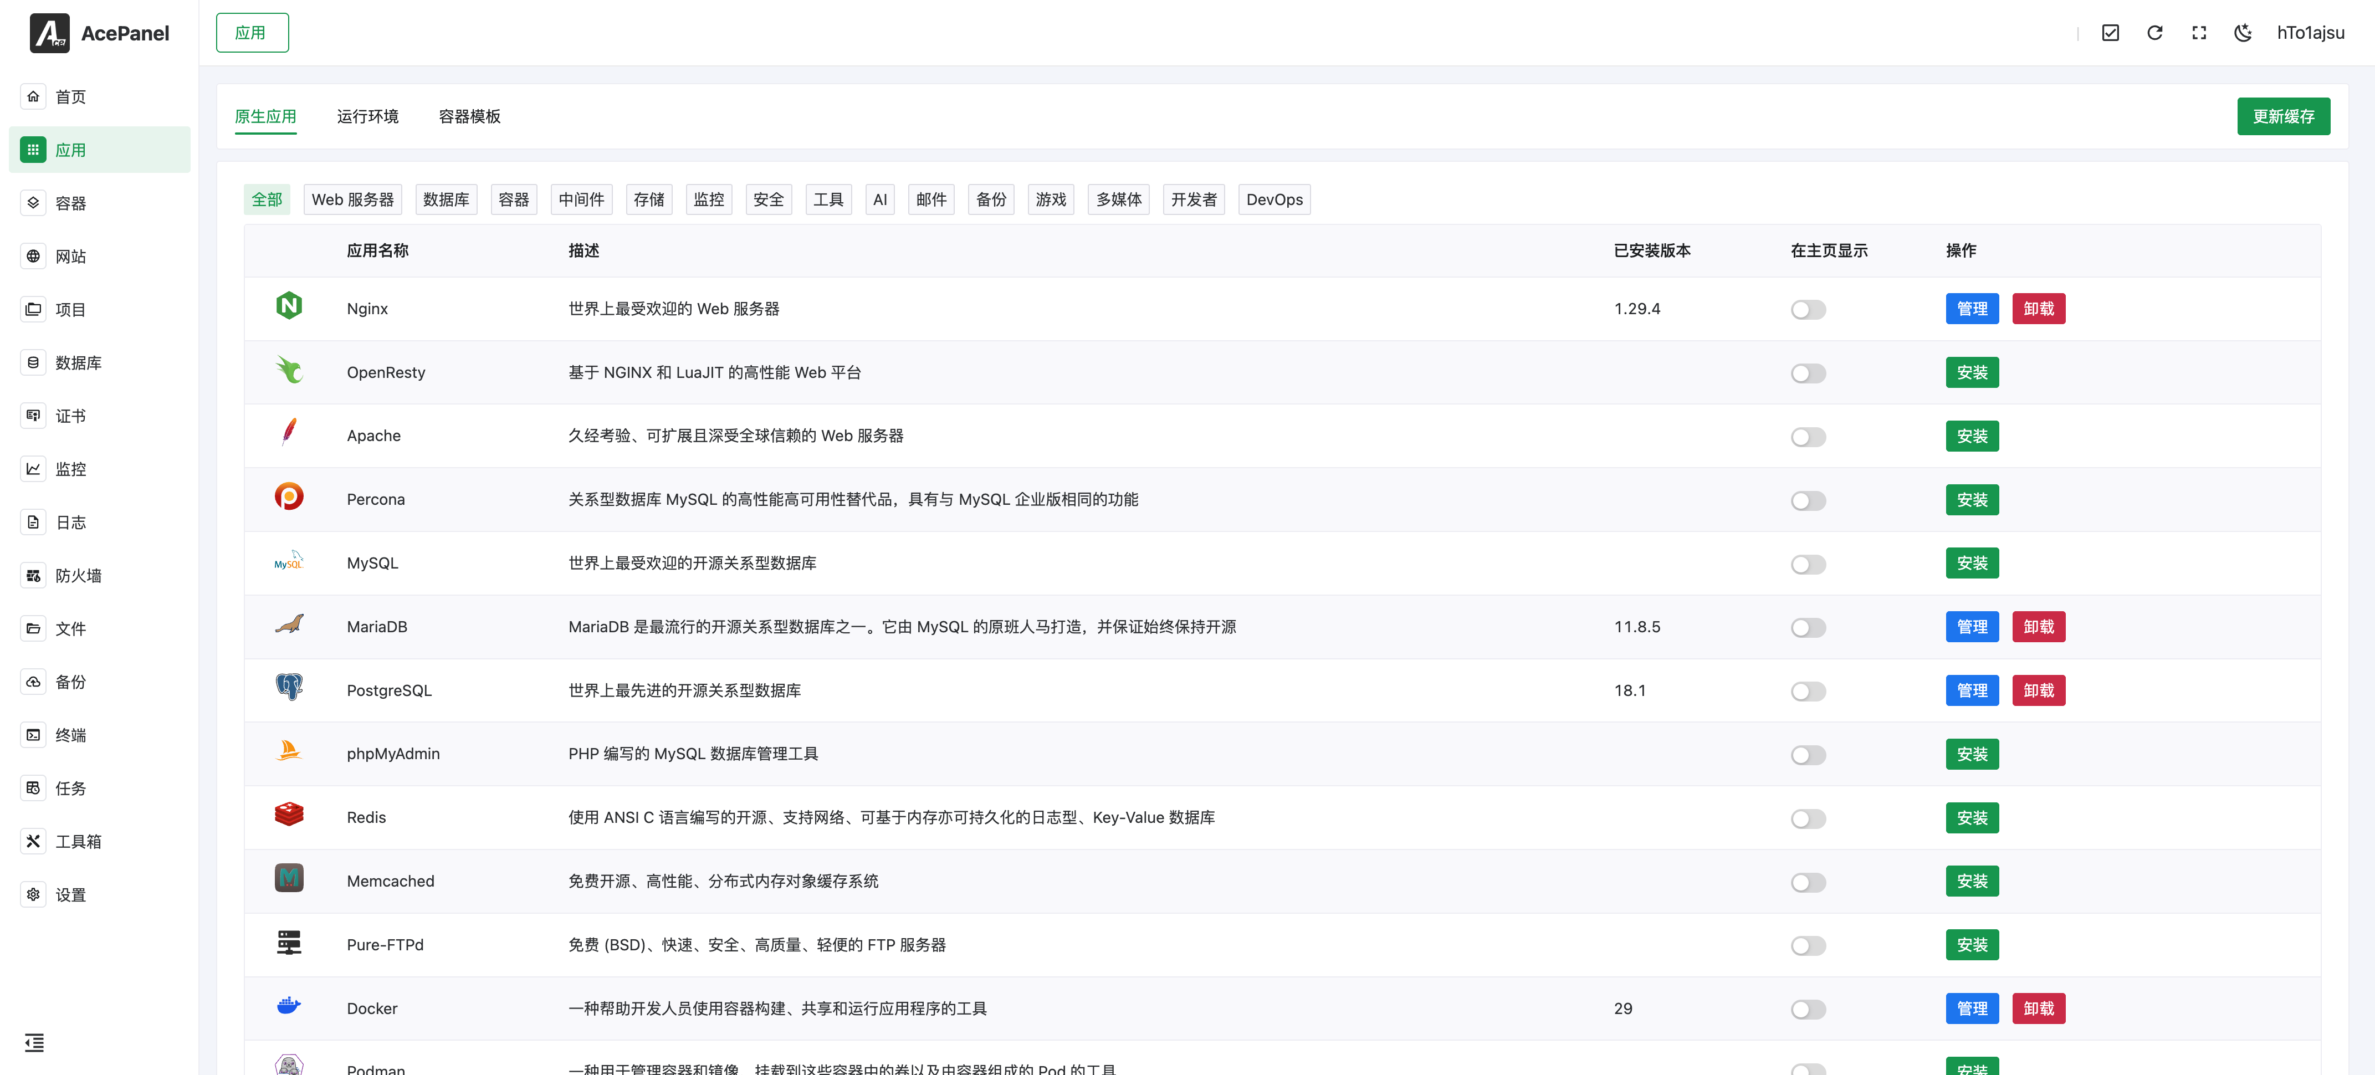
Task: Switch to the 运行环境 tab
Action: (x=367, y=116)
